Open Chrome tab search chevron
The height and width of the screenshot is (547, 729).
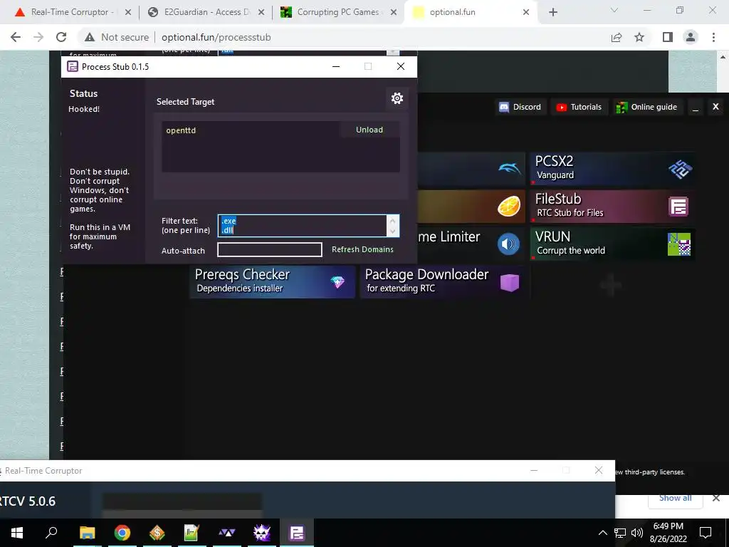pyautogui.click(x=614, y=10)
